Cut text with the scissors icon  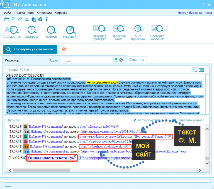pos(27,19)
